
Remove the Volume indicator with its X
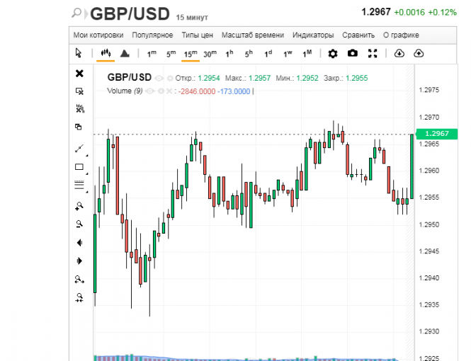169,91
